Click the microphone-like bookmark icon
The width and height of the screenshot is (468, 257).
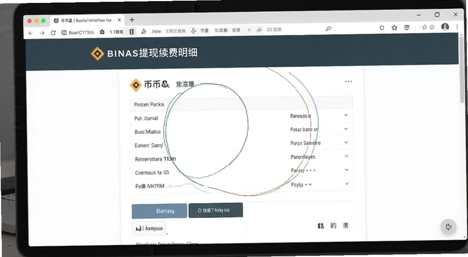(194, 31)
